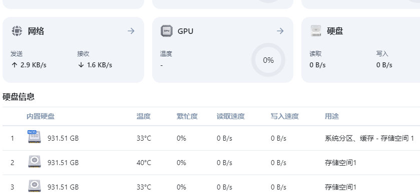Click the HDD icon for disk 2

coord(35,162)
